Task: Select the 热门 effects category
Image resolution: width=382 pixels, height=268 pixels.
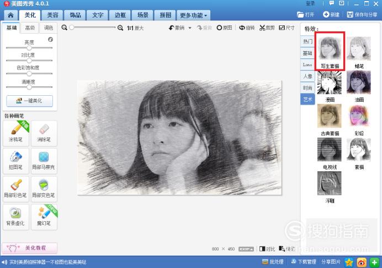Action: tap(307, 41)
